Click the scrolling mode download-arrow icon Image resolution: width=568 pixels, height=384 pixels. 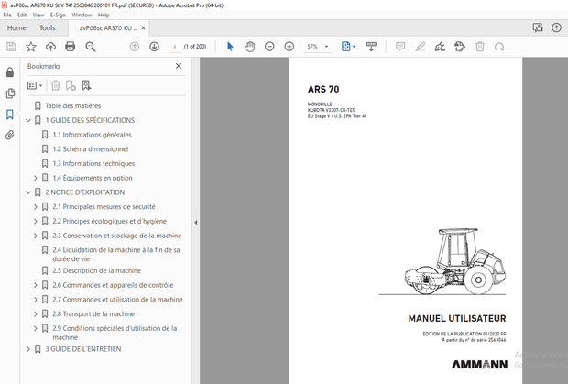(371, 47)
